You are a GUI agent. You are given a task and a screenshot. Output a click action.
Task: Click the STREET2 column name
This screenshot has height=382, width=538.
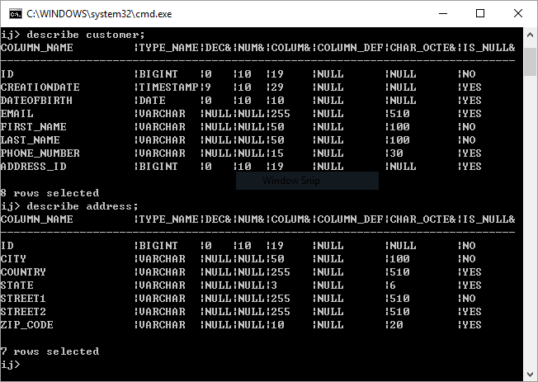[24, 312]
